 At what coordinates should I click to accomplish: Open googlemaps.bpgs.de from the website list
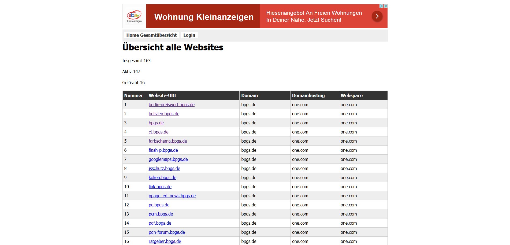168,159
